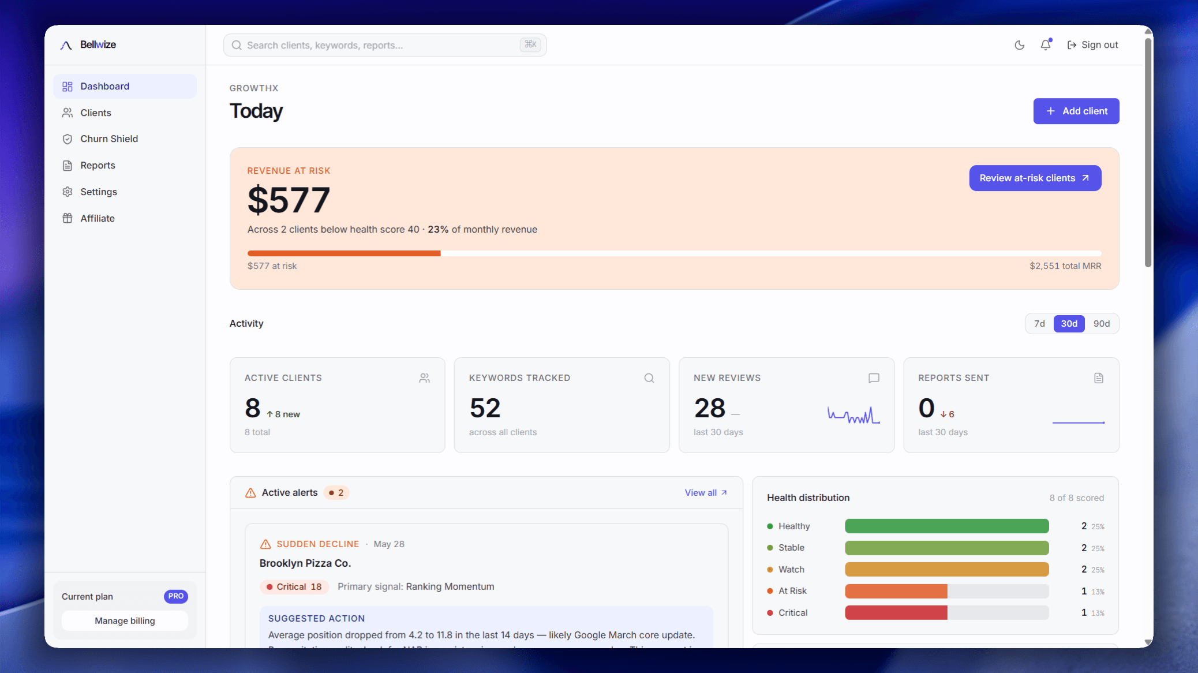This screenshot has width=1198, height=673.
Task: Click the people icon on Active Clients card
Action: 425,378
